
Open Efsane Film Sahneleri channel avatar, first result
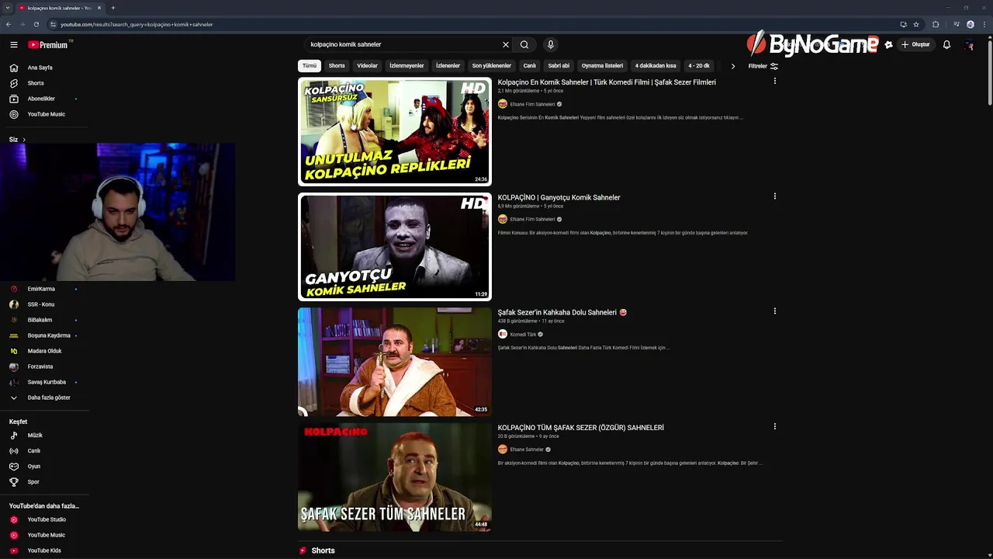pos(503,104)
